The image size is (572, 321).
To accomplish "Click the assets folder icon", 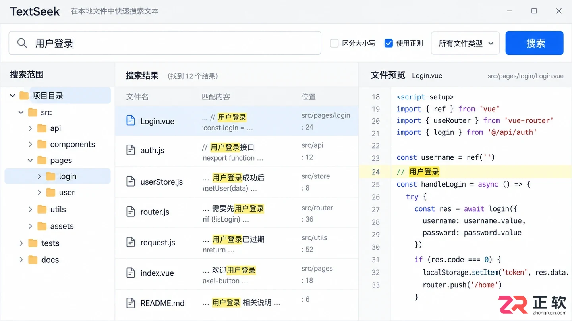I will pyautogui.click(x=42, y=226).
